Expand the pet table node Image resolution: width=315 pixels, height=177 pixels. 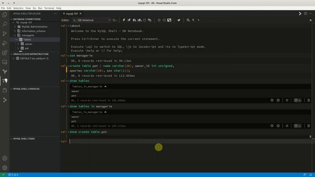pyautogui.click(x=18, y=48)
